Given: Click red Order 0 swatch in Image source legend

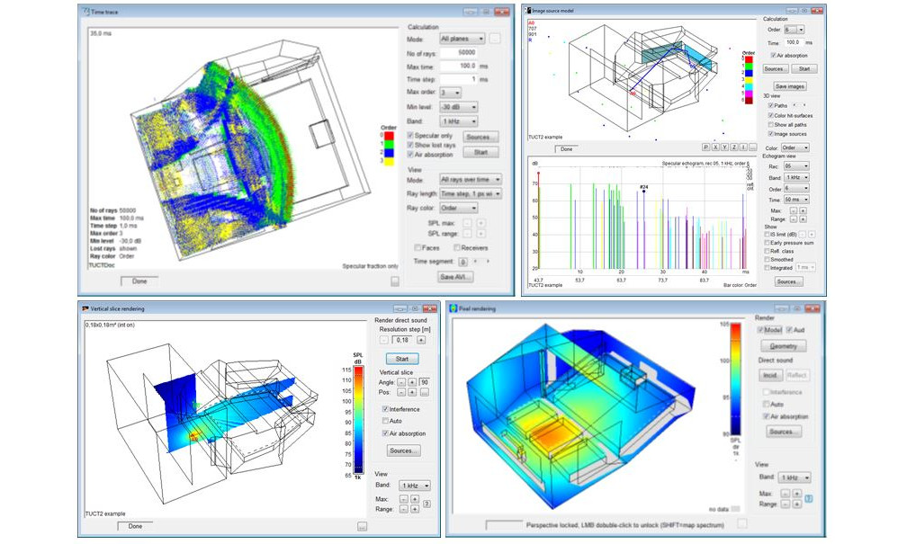Looking at the screenshot, I should click(749, 59).
